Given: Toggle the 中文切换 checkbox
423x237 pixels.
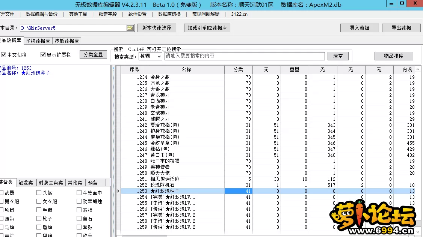Looking at the screenshot, I should coord(3,55).
